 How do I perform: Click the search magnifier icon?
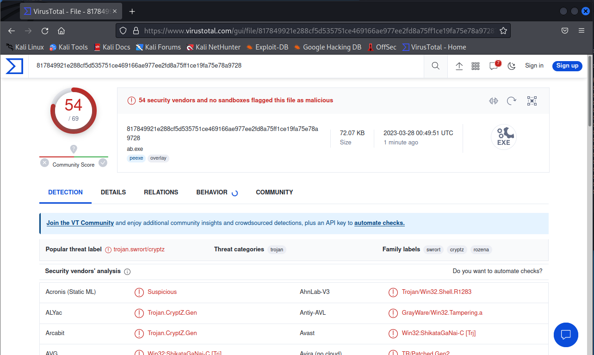pos(435,66)
